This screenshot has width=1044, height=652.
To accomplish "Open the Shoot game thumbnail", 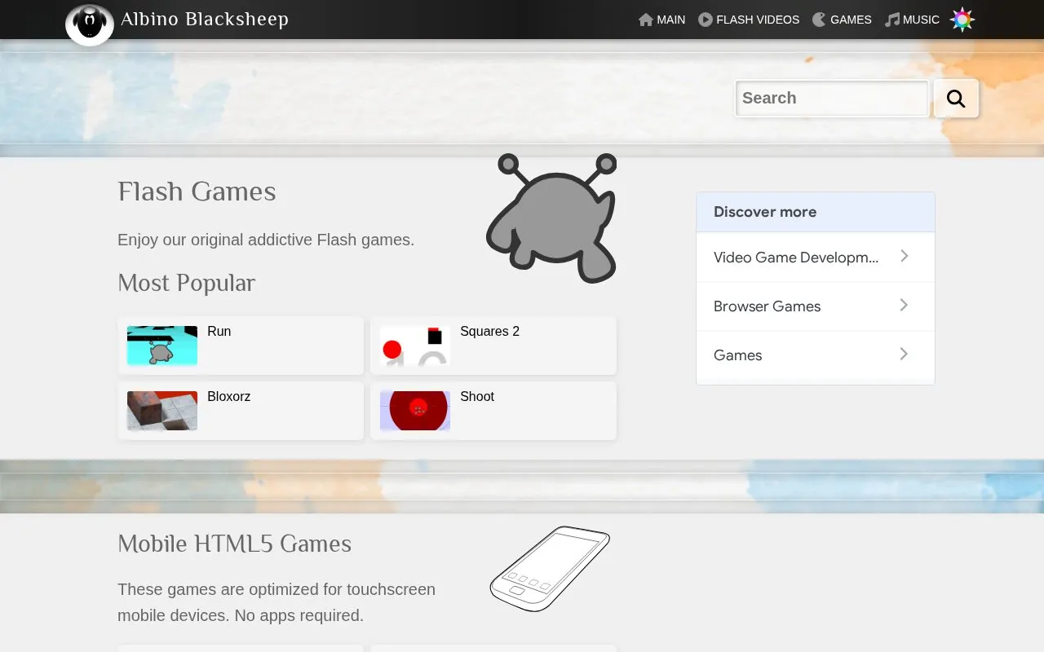I will pos(415,411).
